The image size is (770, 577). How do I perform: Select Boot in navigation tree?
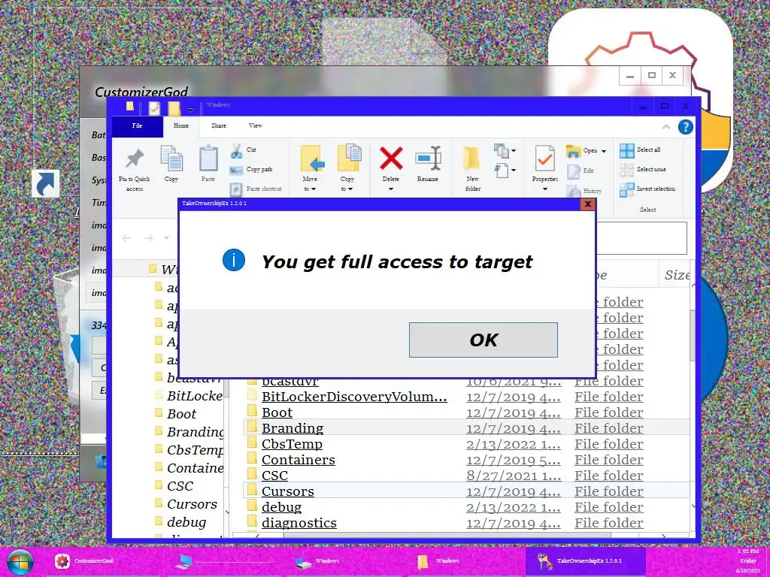pos(182,414)
